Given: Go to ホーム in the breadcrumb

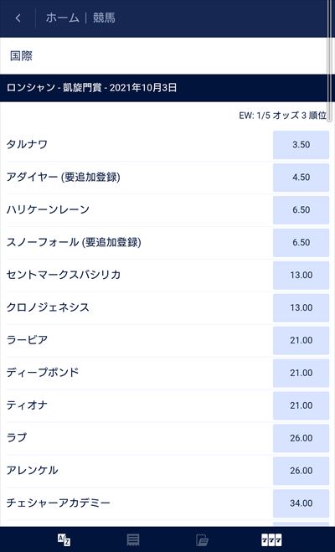Looking at the screenshot, I should (62, 18).
